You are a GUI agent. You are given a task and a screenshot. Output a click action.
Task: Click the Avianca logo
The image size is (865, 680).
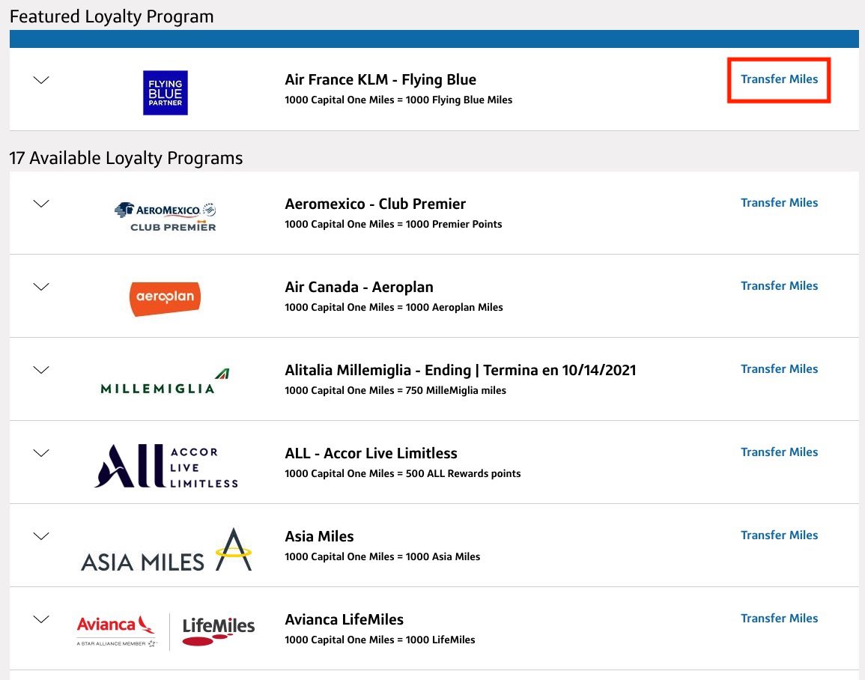[x=117, y=631]
